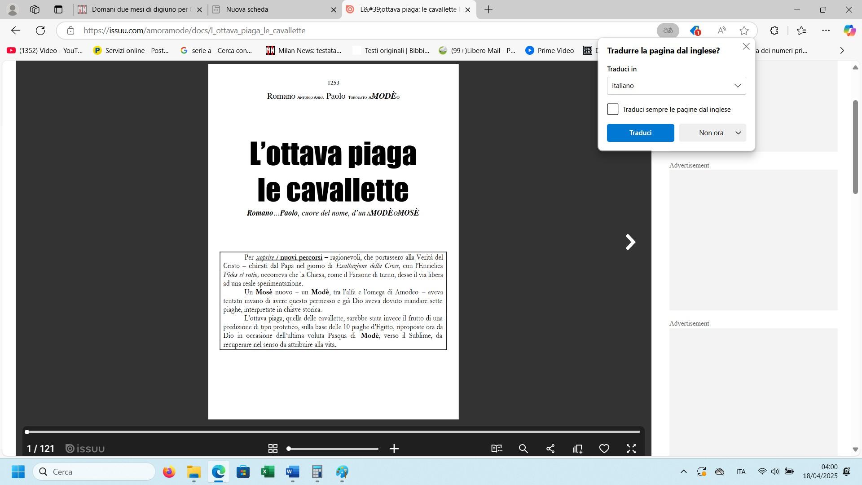Open the article reading view icon
Screen dimensions: 862x485
(x=497, y=449)
